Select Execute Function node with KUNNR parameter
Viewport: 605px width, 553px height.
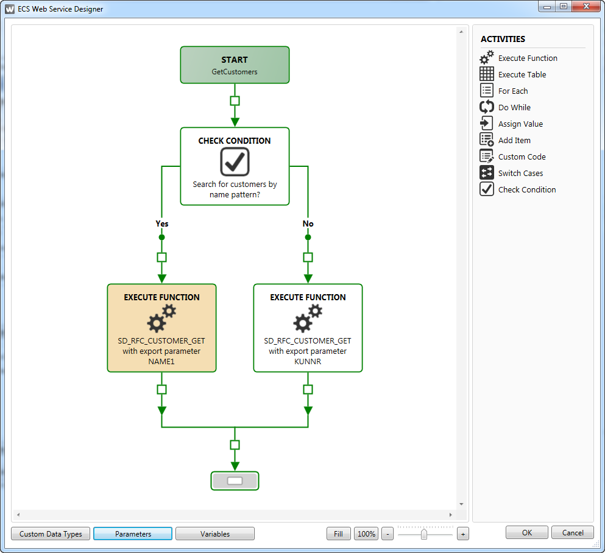point(308,328)
